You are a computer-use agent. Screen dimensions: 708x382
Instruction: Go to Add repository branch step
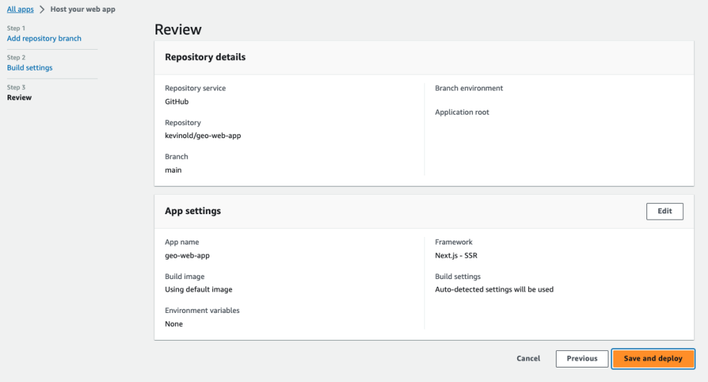pos(44,38)
